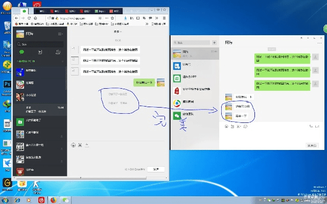Click the Send button in web WeChat
Image resolution: width=327 pixels, height=204 pixels.
click(155, 169)
